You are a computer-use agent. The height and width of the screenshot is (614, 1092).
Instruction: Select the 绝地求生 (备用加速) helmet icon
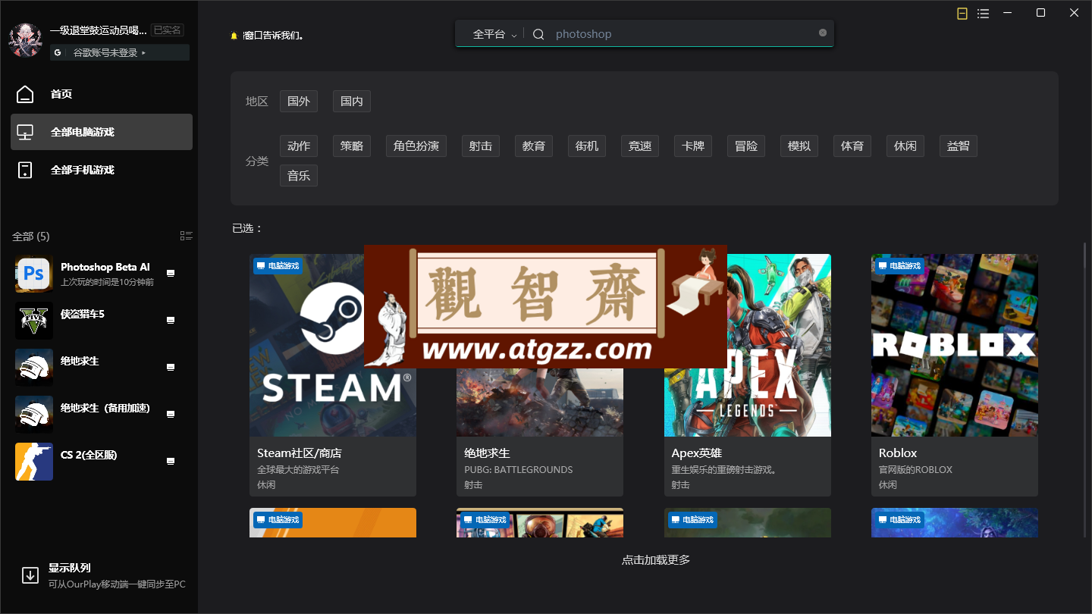pos(34,415)
